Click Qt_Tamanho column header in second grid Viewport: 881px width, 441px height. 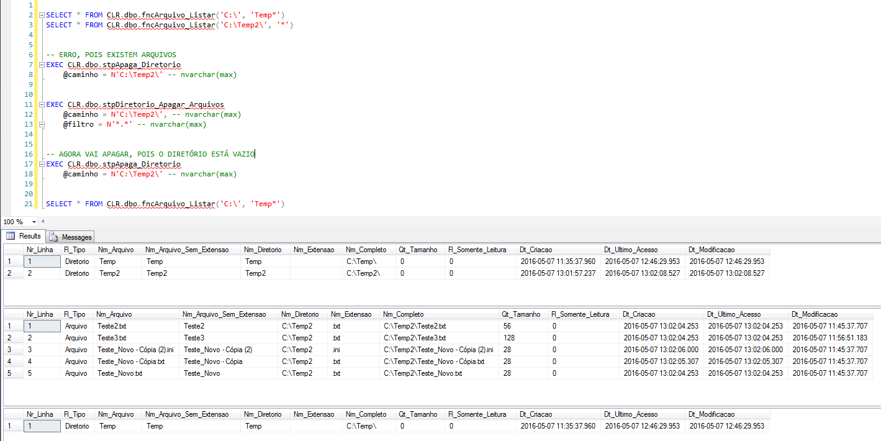click(522, 314)
